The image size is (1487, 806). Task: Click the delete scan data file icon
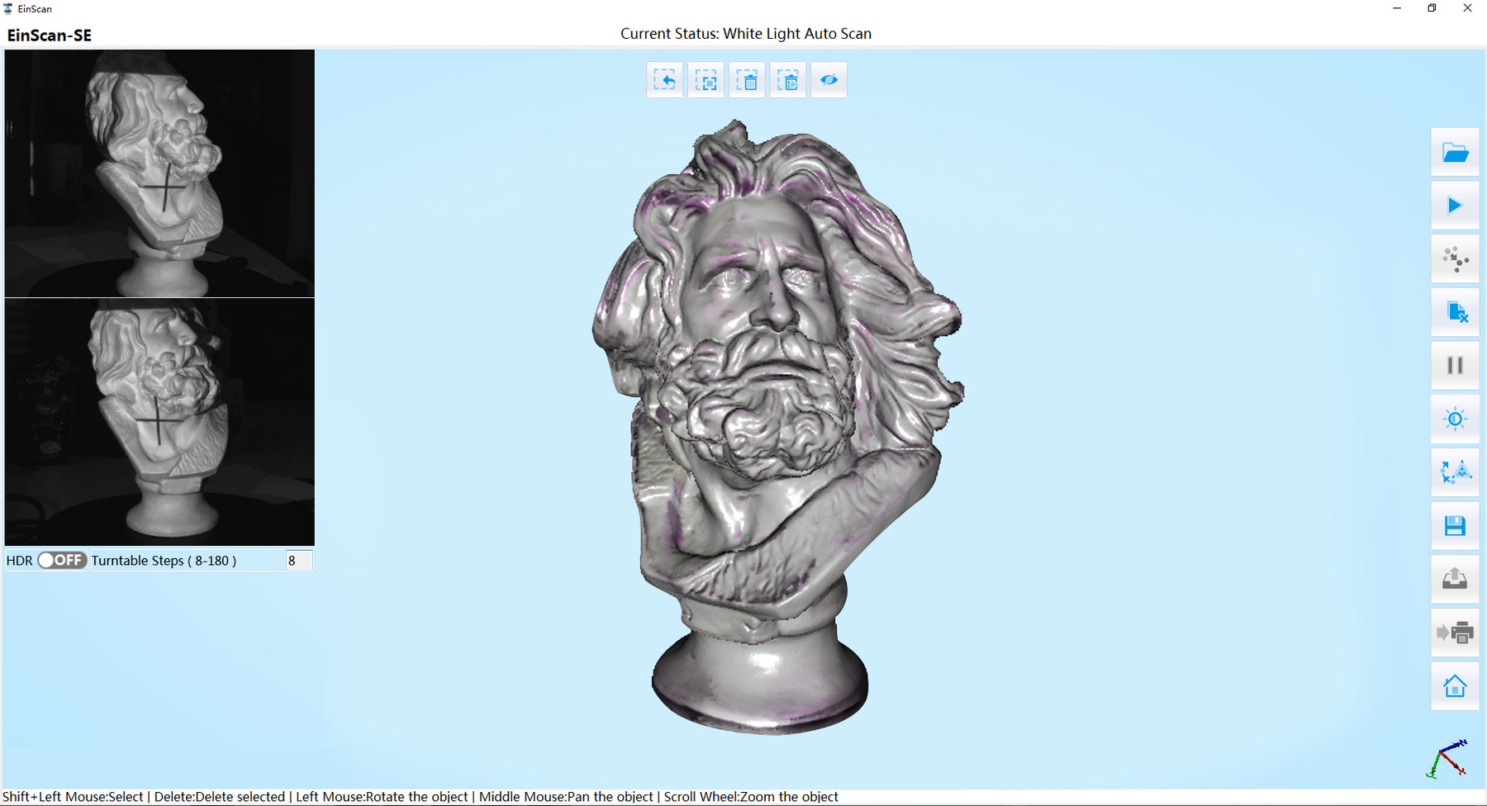point(1455,312)
